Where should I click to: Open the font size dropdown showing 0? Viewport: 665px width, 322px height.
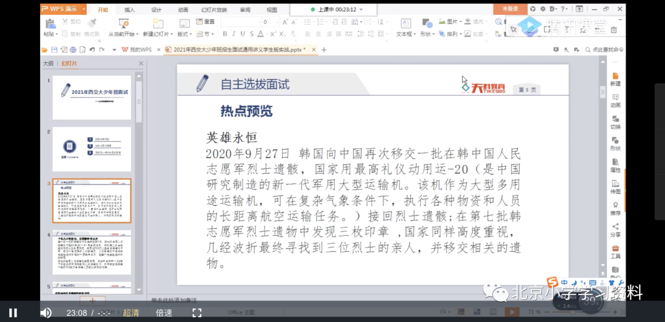coord(277,22)
